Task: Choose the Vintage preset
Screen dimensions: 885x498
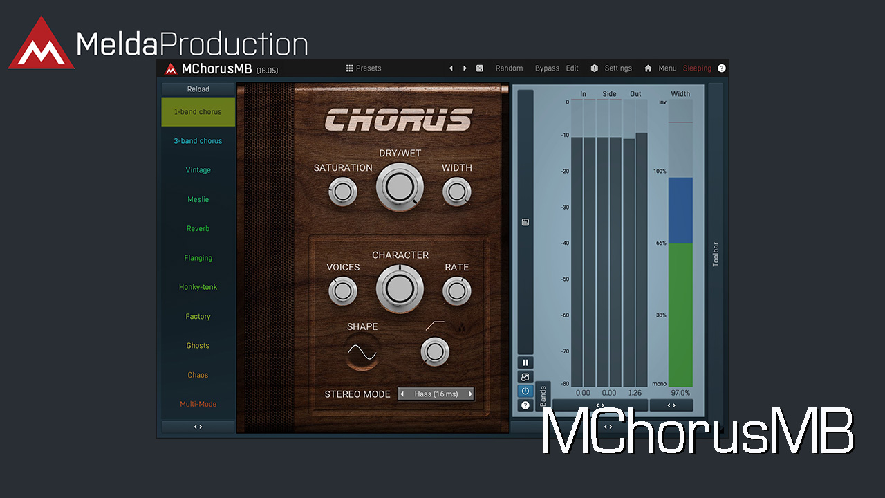Action: [198, 170]
